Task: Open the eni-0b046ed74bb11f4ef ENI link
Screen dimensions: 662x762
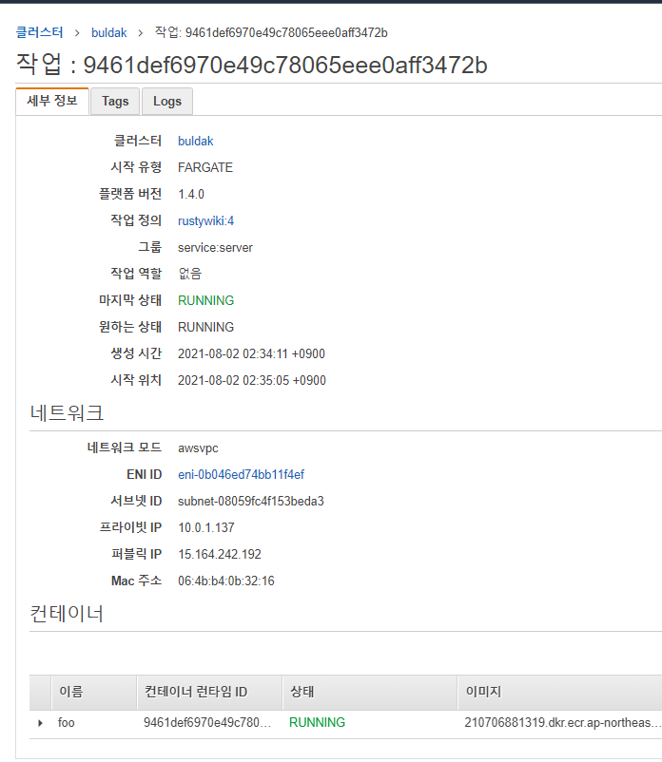Action: (x=241, y=474)
